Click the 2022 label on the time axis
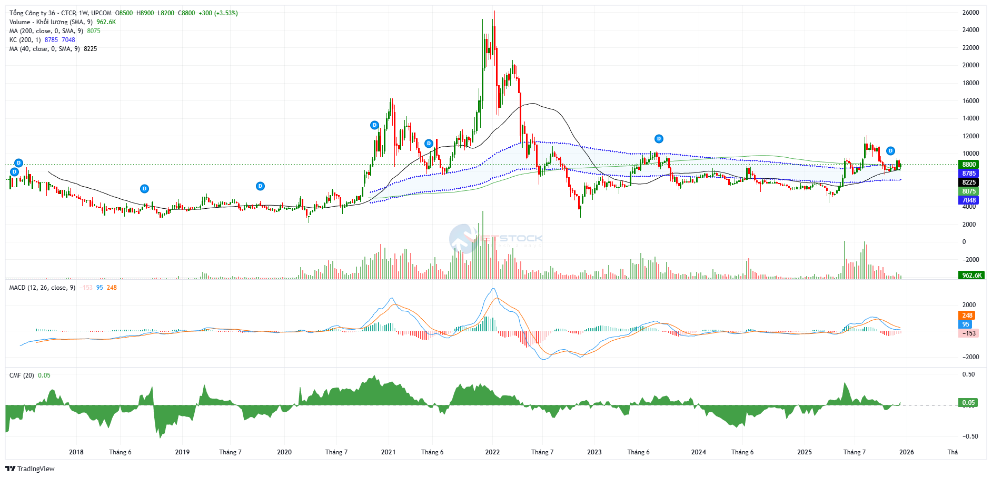The image size is (992, 478). point(492,452)
